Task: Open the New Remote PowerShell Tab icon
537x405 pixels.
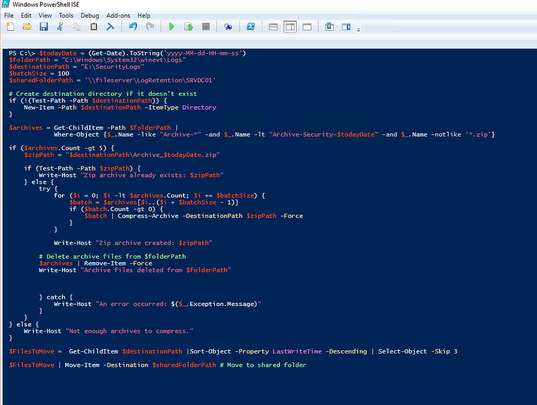Action: click(228, 27)
